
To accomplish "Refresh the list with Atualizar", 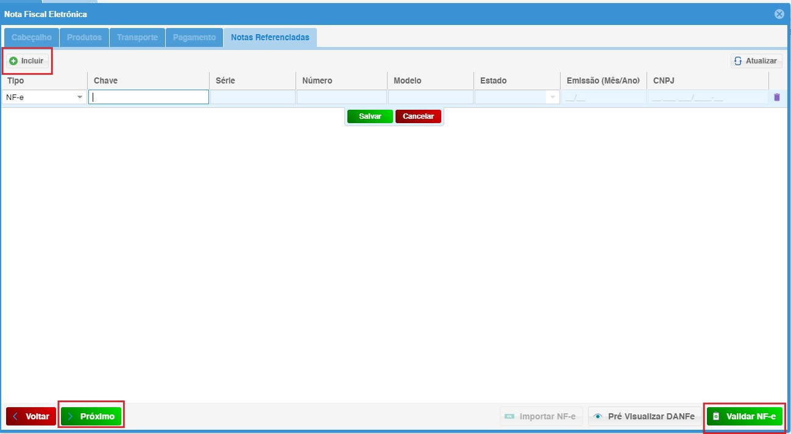I will click(x=756, y=61).
